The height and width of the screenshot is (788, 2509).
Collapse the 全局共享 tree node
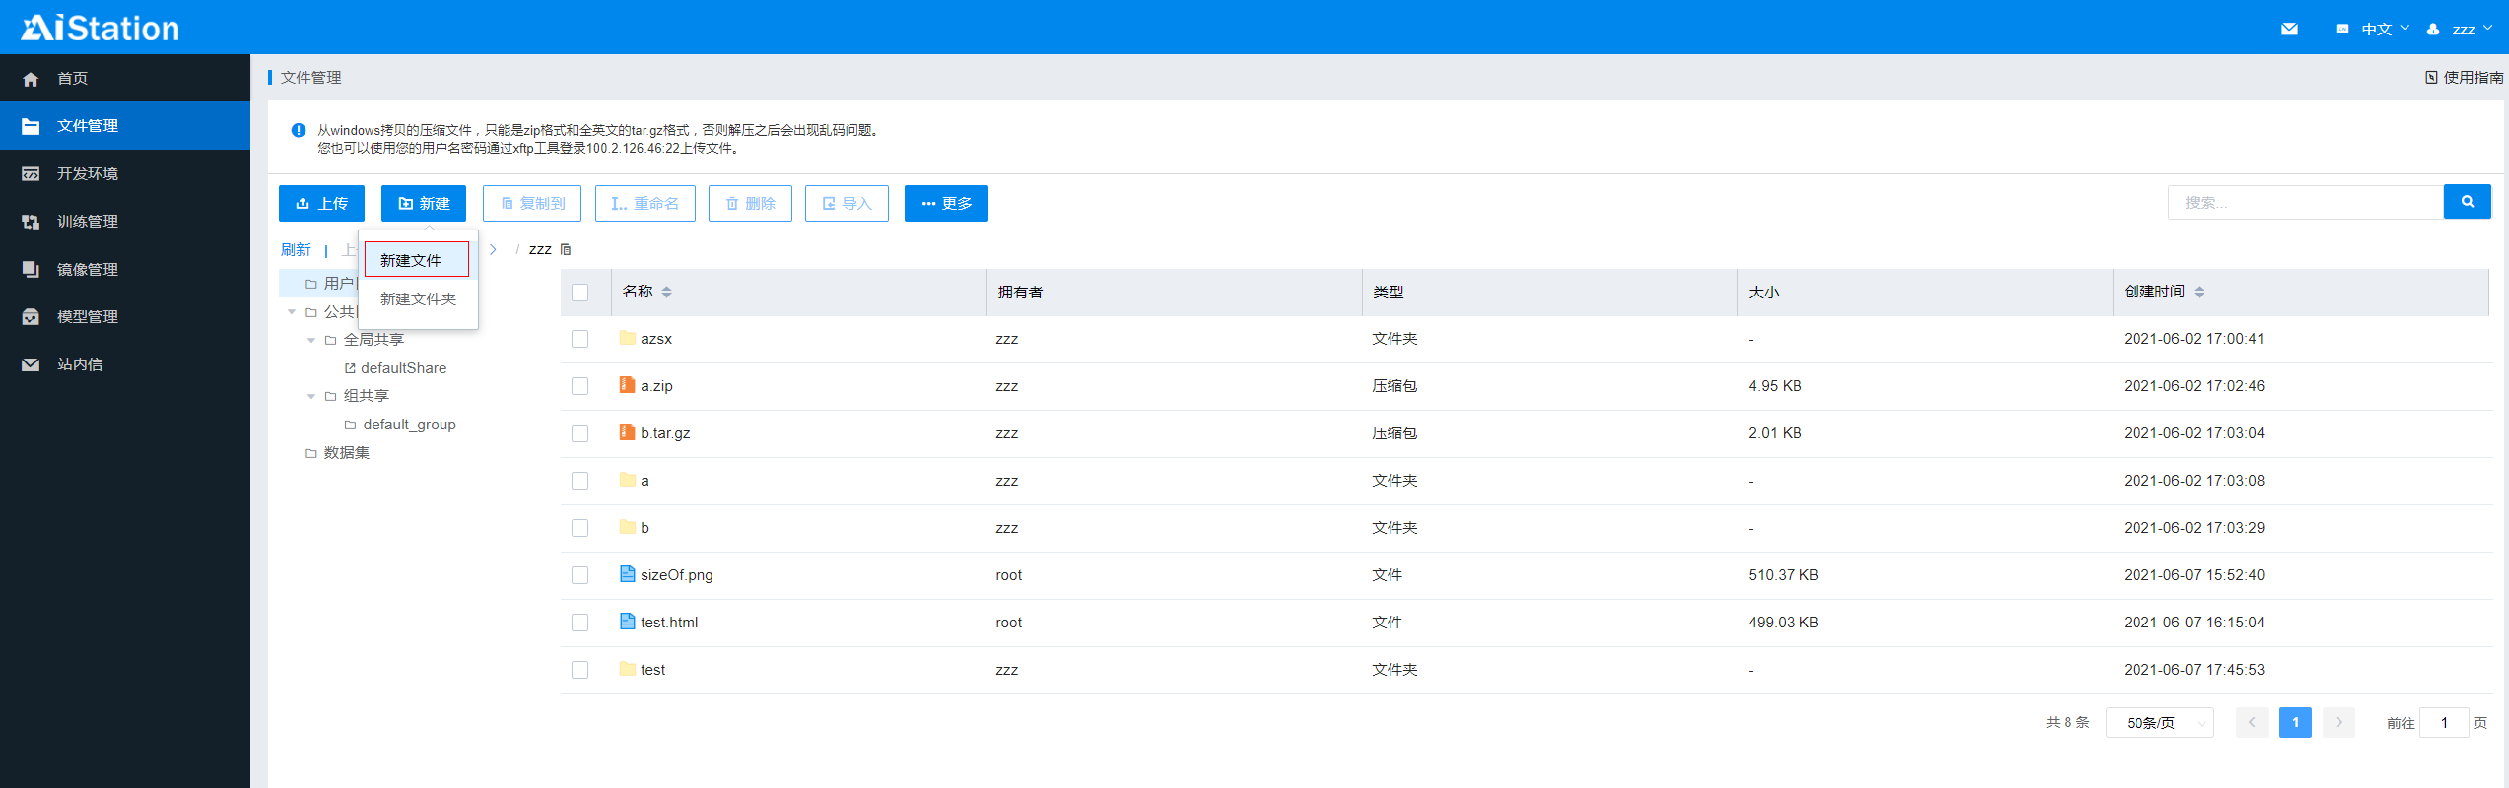point(311,341)
